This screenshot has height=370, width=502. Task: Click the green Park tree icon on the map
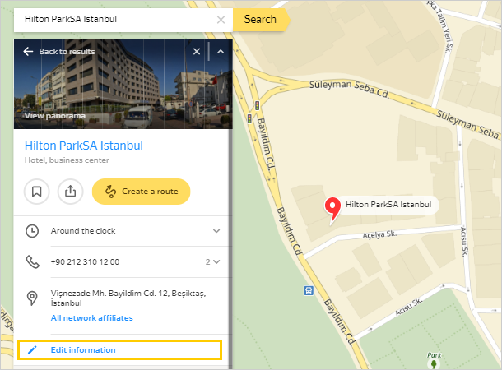click(434, 363)
